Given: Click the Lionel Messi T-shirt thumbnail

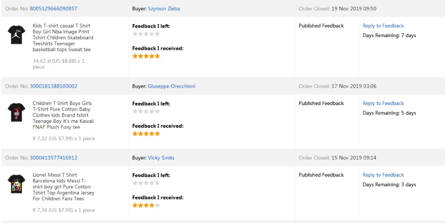Looking at the screenshot, I should tap(17, 184).
